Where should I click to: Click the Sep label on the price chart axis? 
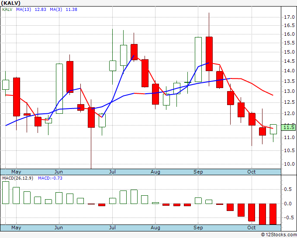coord(198,172)
